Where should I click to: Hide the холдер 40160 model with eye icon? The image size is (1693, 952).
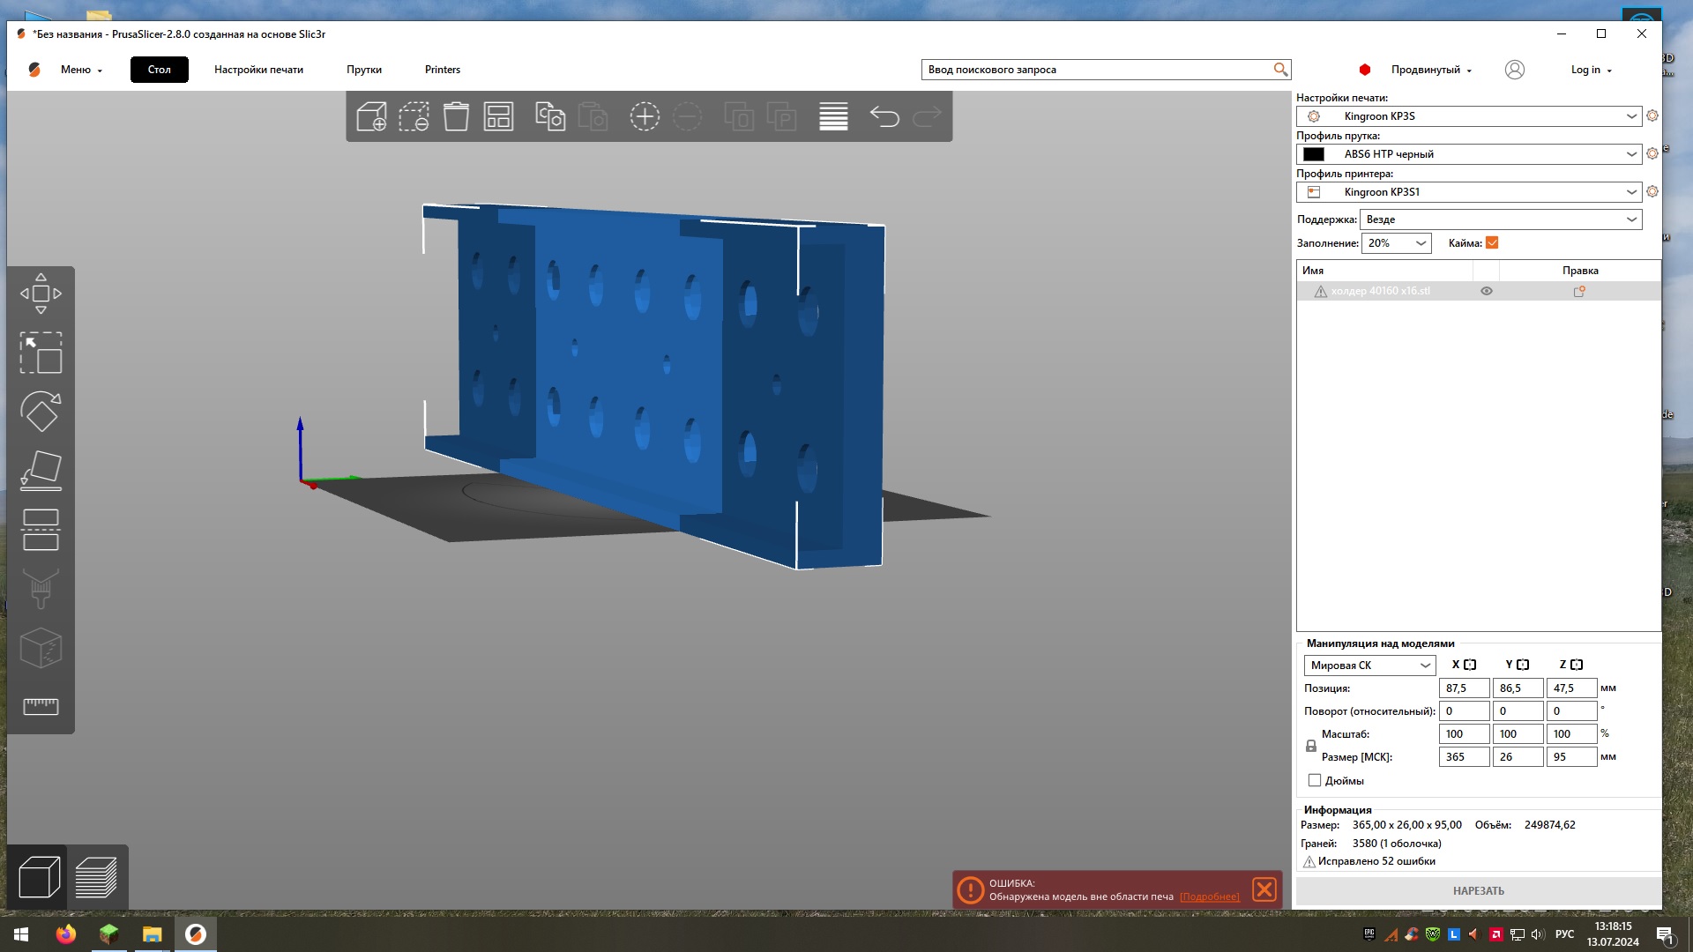[x=1486, y=291]
